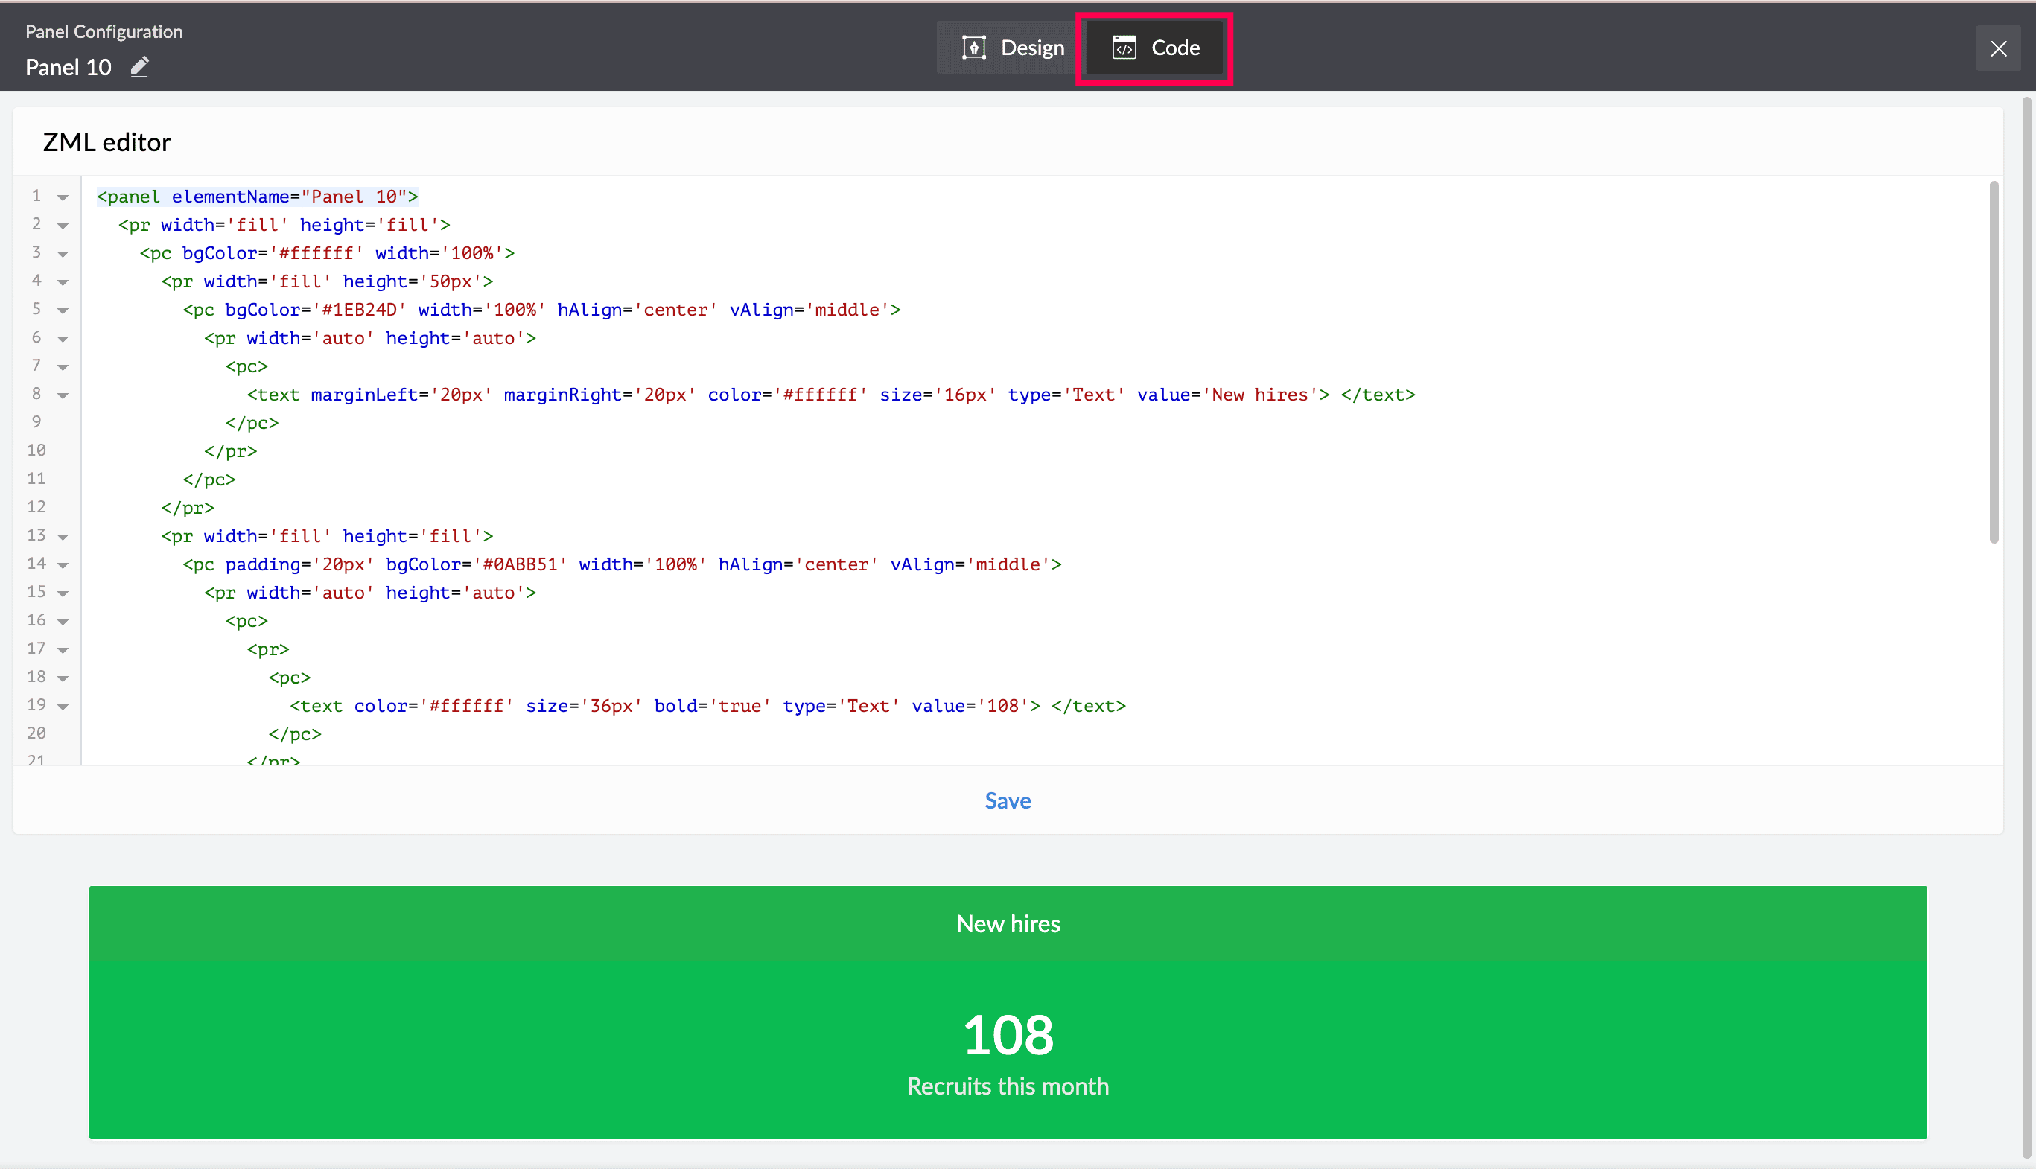This screenshot has width=2036, height=1169.
Task: Click the Design tab icon
Action: [974, 48]
